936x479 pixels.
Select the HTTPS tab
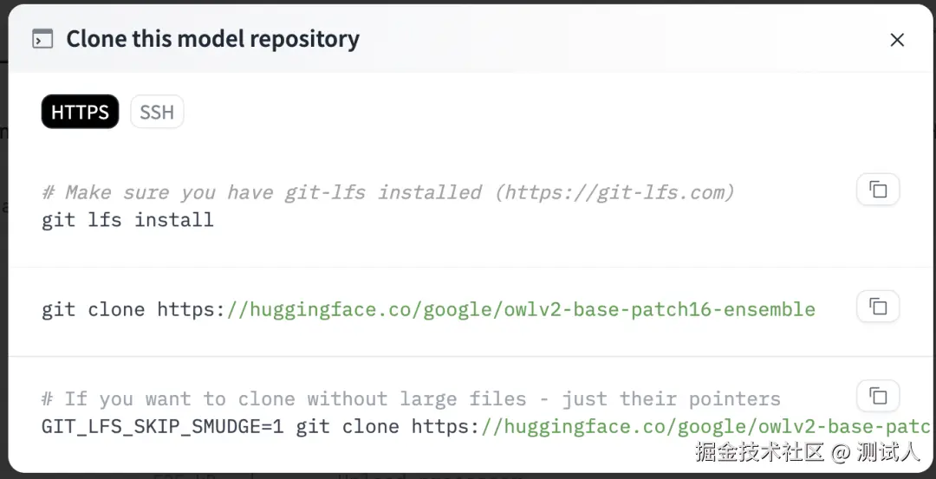click(80, 112)
